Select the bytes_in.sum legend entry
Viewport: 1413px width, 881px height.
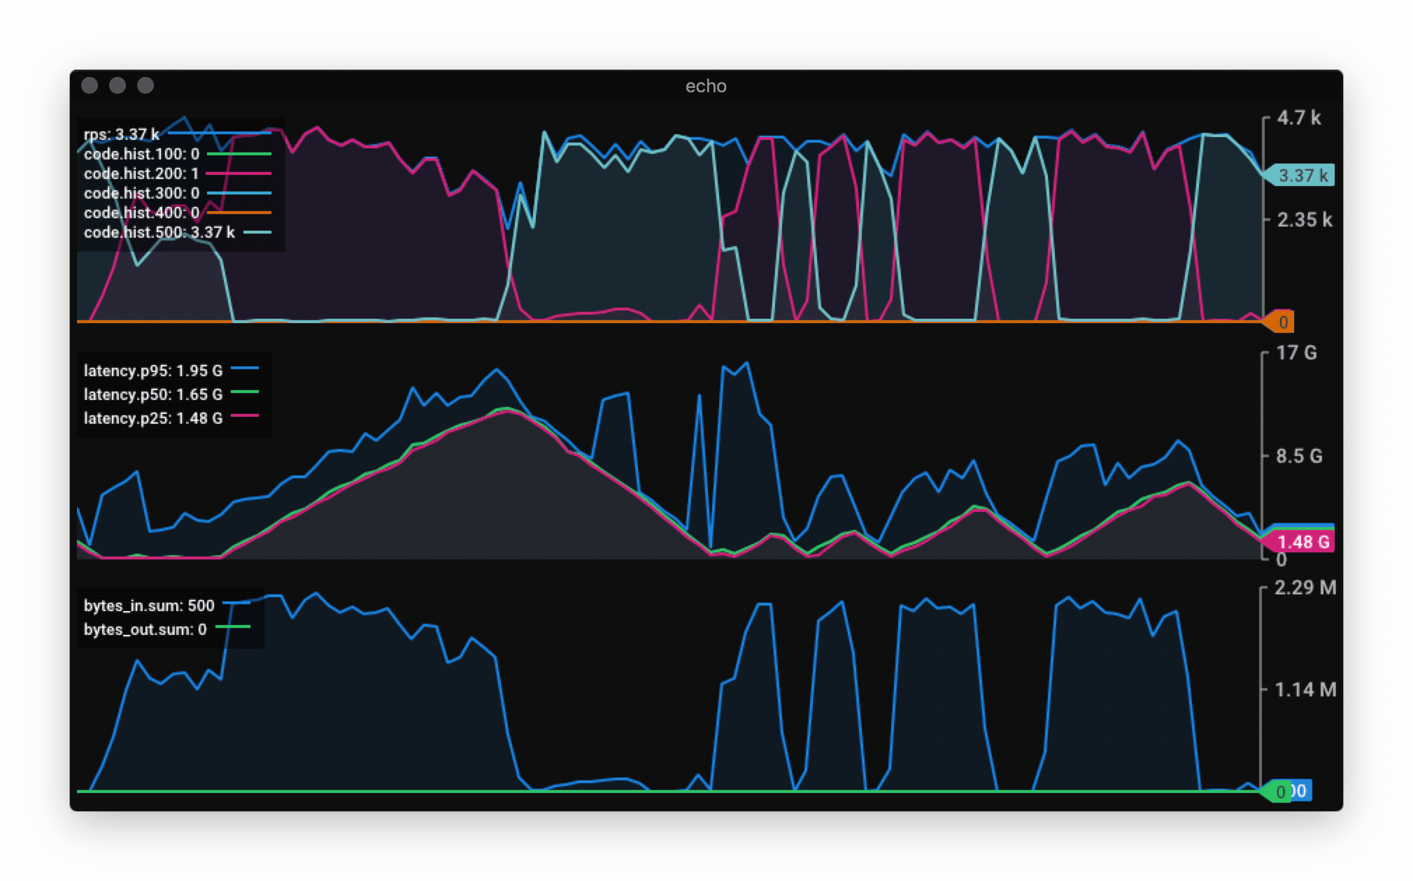149,606
